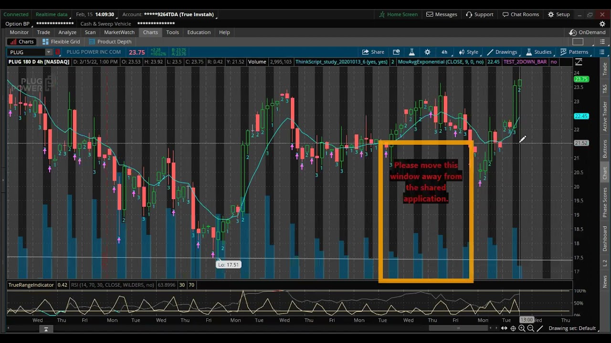Click the zoom out magnifier icon
Screen dimensions: 611x343
click(x=530, y=328)
